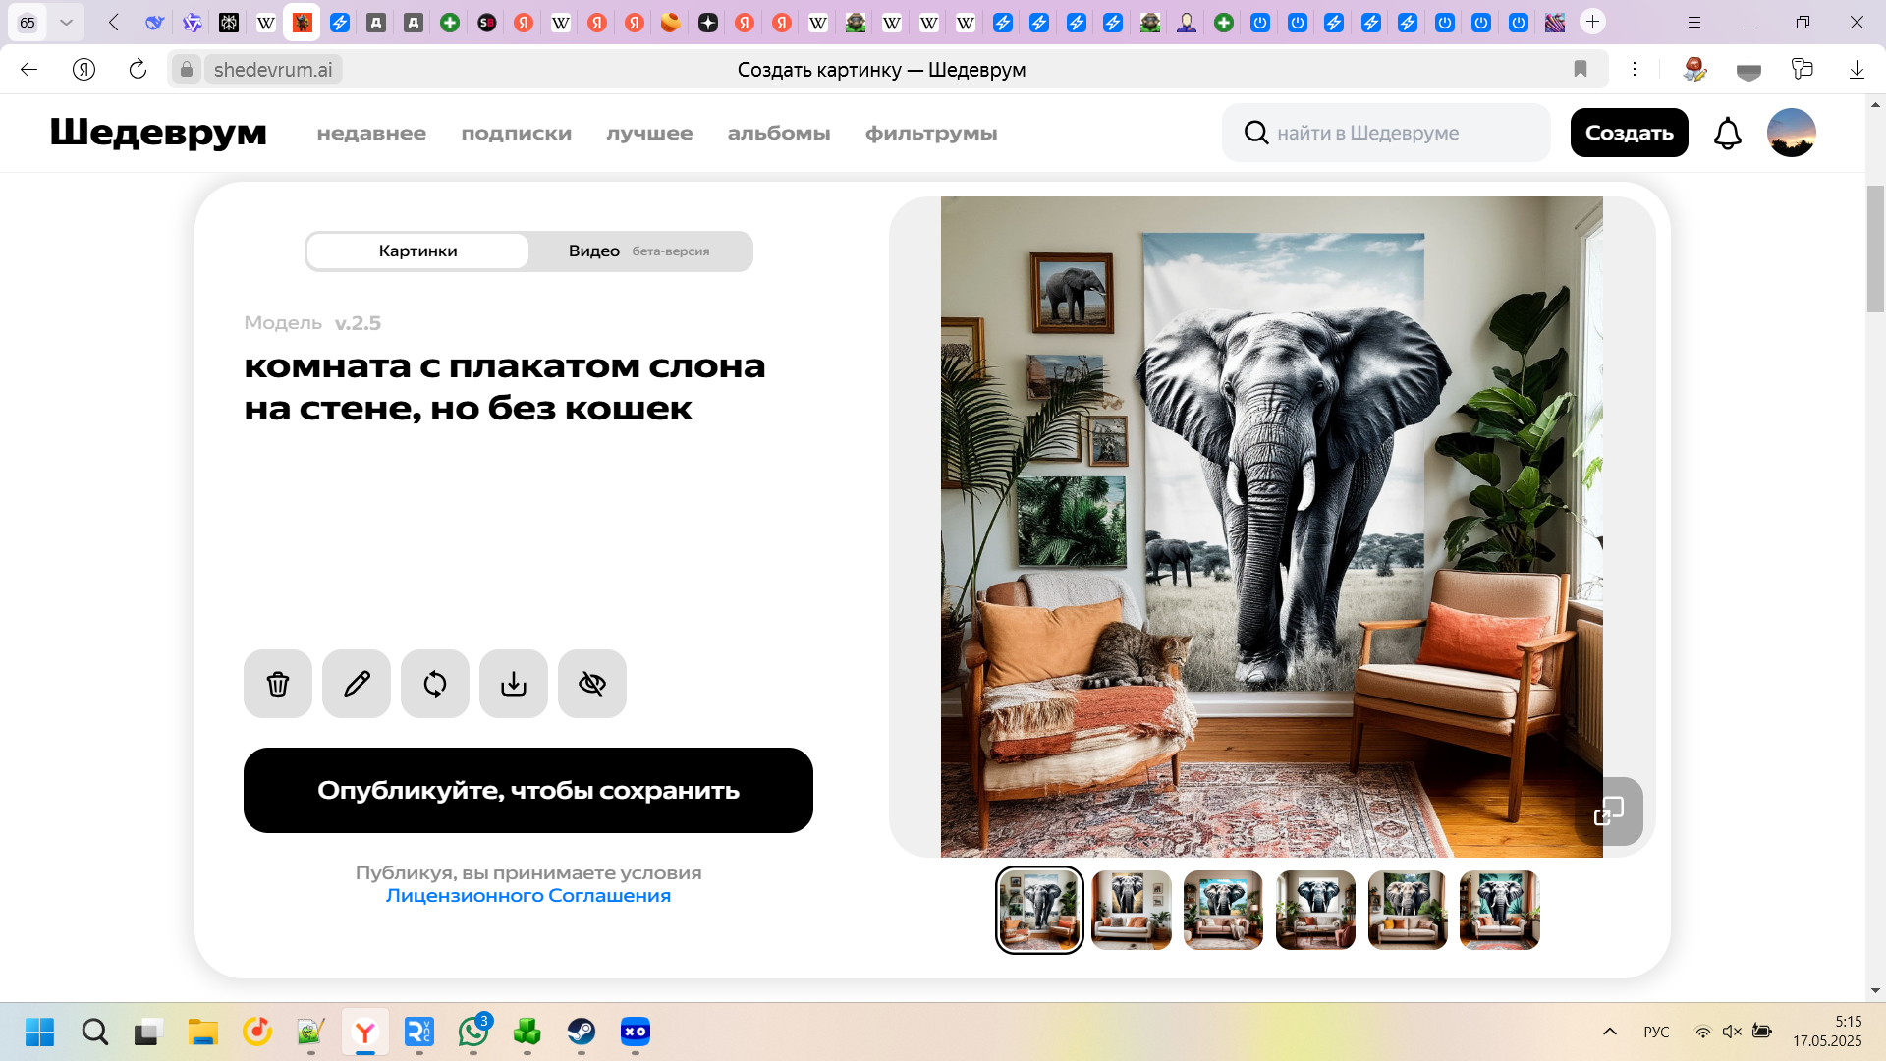Open the three-dot page menu
The height and width of the screenshot is (1061, 1886).
(1635, 69)
